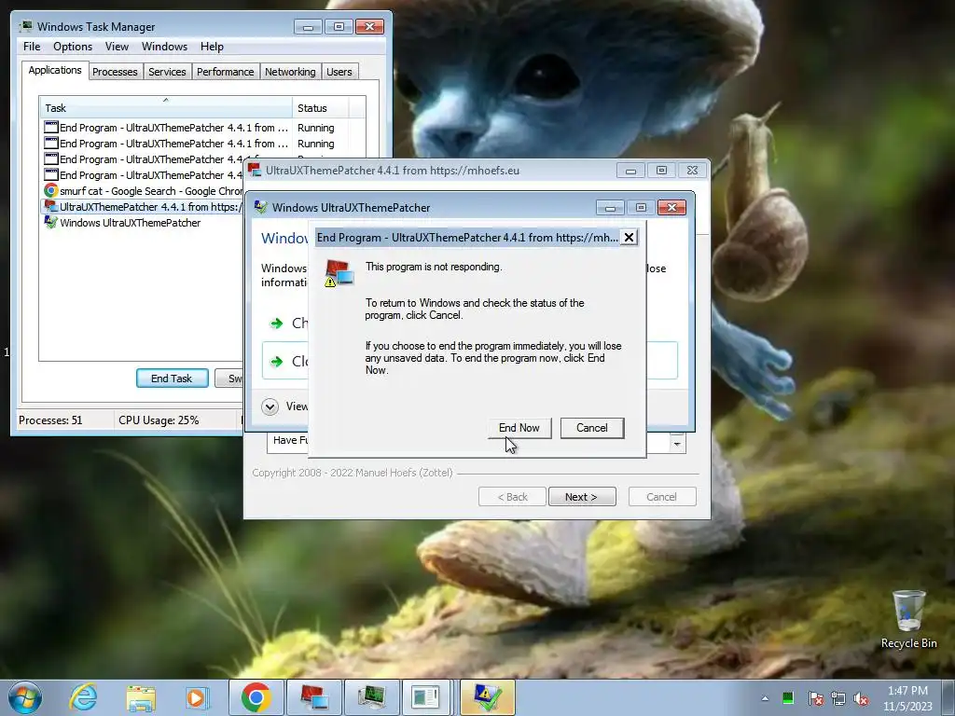Open the Have Fun dropdown arrow

pyautogui.click(x=677, y=443)
